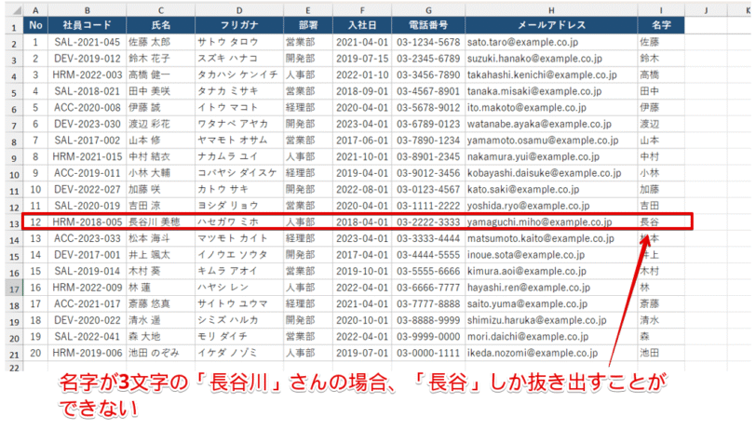Click cell HRM-2022-003
756x430 pixels.
point(87,74)
